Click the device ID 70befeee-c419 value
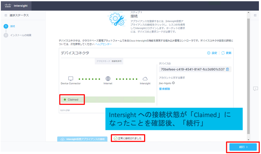 pyautogui.click(x=192, y=69)
